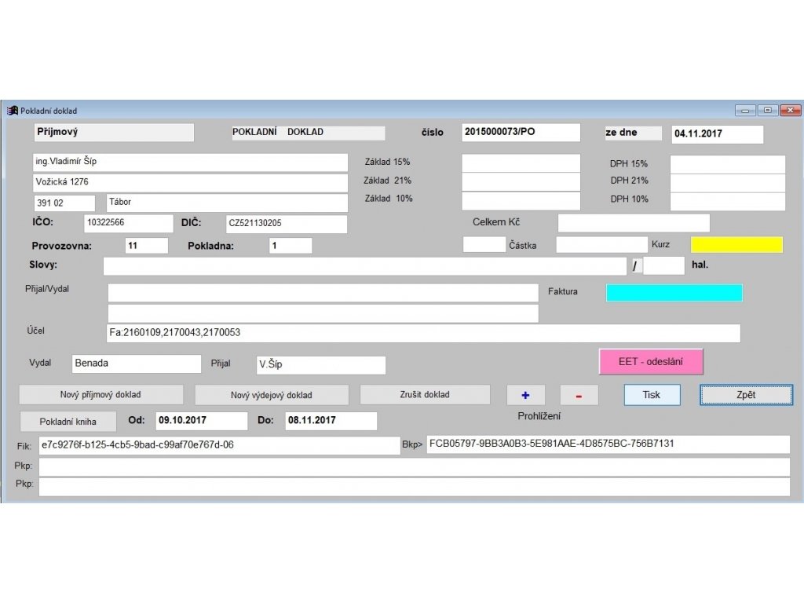Click the Bkp code field
The height and width of the screenshot is (603, 804).
point(608,444)
